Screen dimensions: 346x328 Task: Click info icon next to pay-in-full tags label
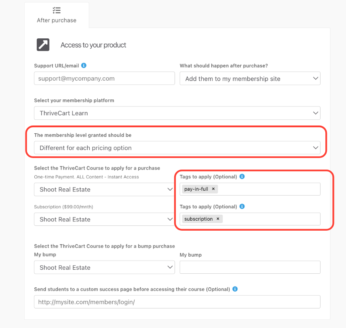[242, 176]
